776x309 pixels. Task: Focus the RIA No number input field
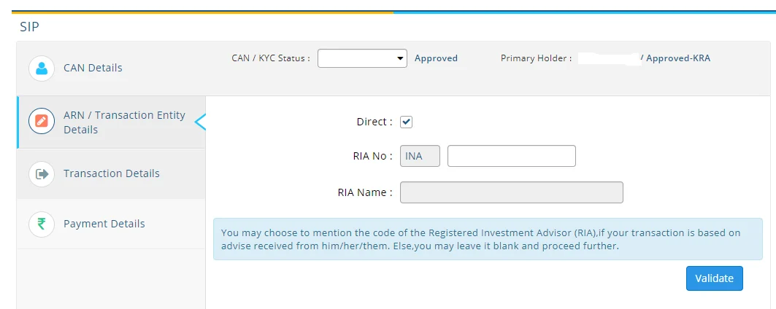[511, 156]
